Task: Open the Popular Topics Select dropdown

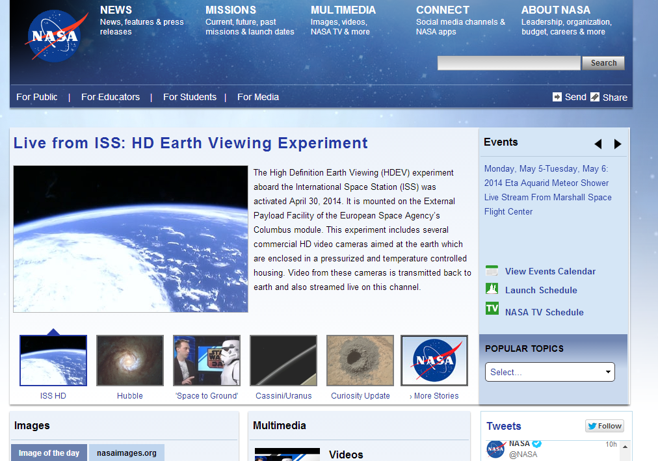Action: coord(549,372)
